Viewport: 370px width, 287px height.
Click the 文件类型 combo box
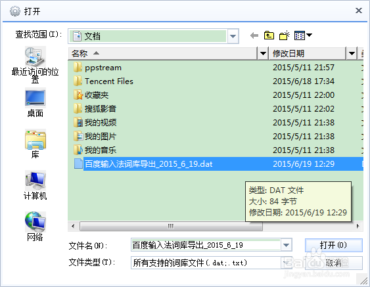coord(212,263)
